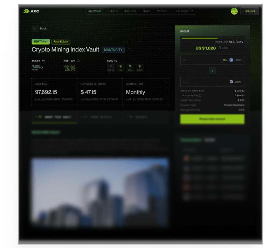
Task: Click the USDC amount input field
Action: coord(212,60)
